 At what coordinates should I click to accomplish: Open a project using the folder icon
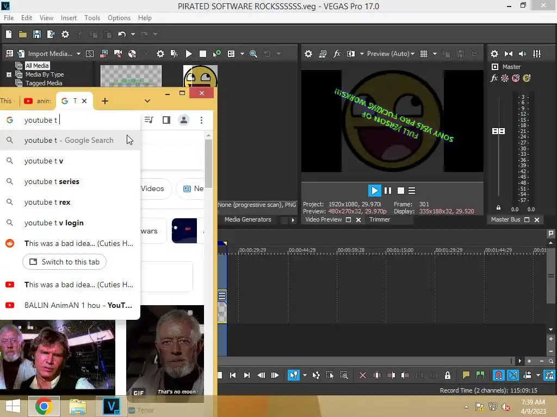pyautogui.click(x=23, y=34)
